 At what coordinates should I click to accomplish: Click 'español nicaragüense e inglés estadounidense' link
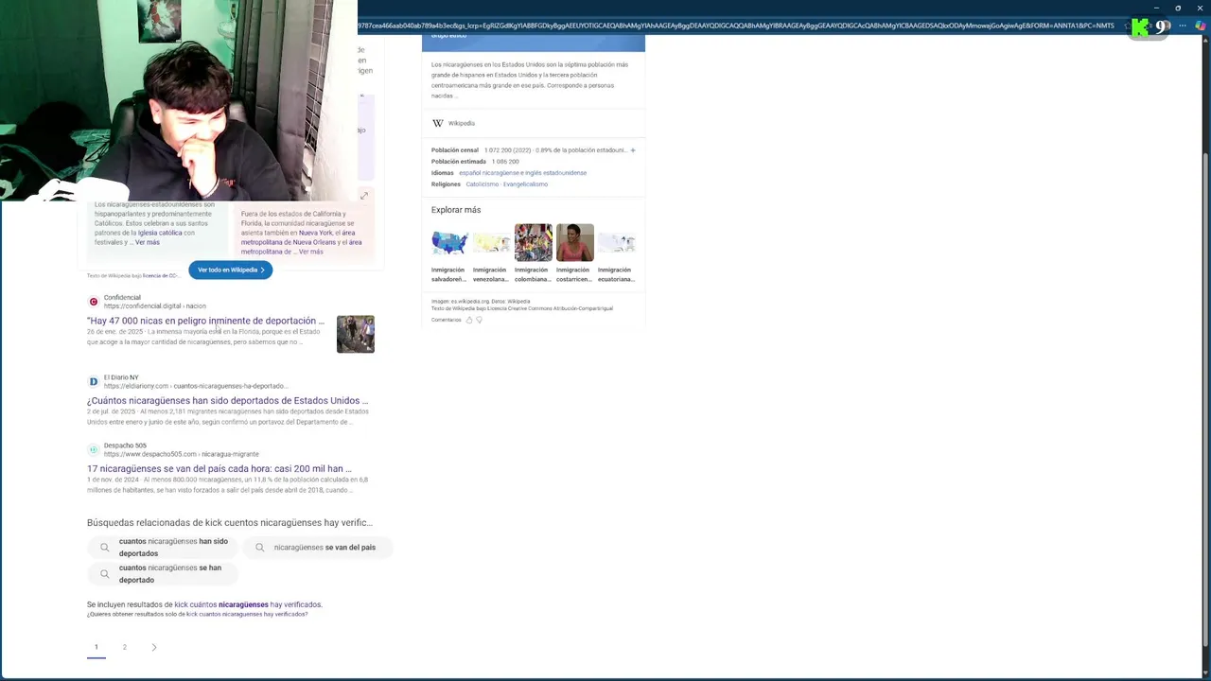tap(522, 173)
